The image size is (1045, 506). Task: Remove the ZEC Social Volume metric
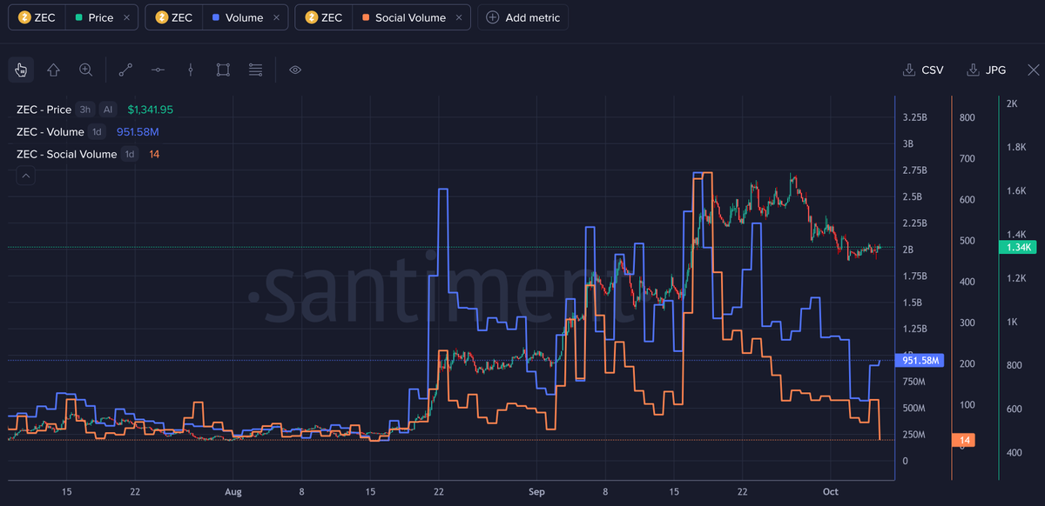pos(459,17)
